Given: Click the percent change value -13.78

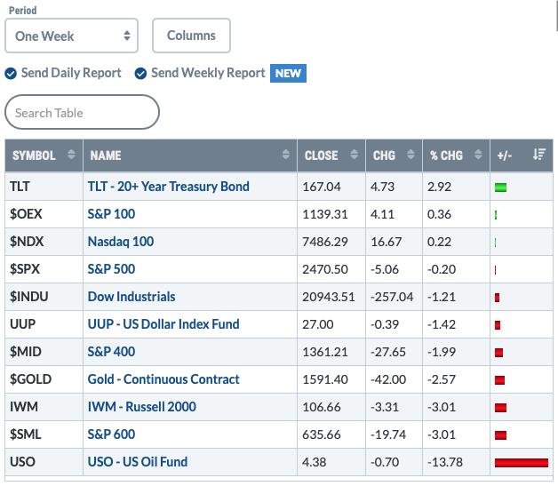Looking at the screenshot, I should [x=445, y=462].
